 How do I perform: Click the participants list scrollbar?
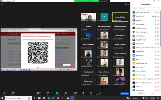coord(160,28)
